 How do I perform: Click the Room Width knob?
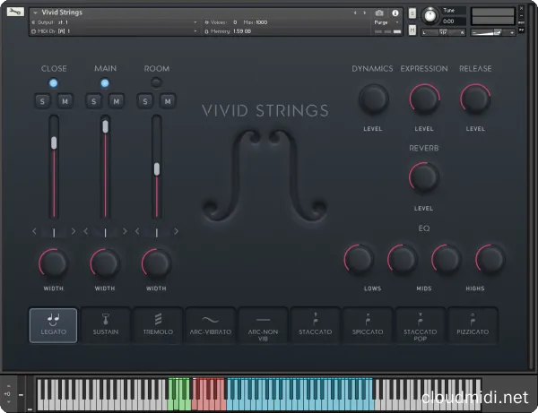click(x=156, y=262)
